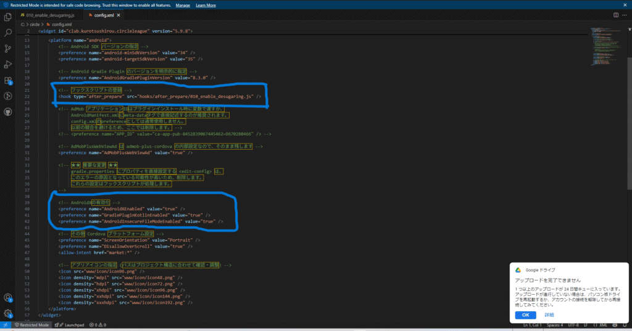
Task: Select the config.xml editor tab
Action: (104, 15)
